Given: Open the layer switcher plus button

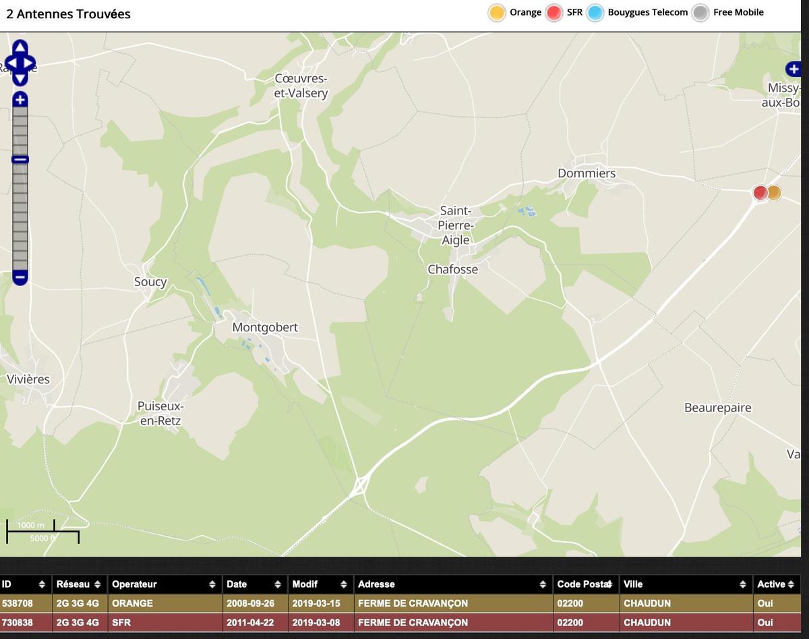Looking at the screenshot, I should [793, 69].
